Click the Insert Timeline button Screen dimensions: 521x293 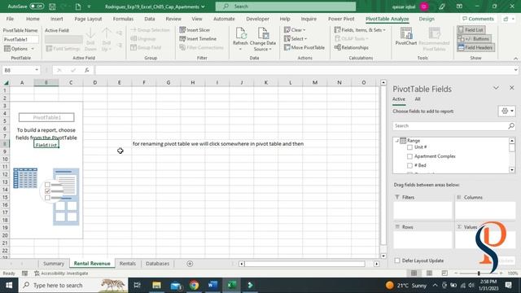pyautogui.click(x=198, y=39)
